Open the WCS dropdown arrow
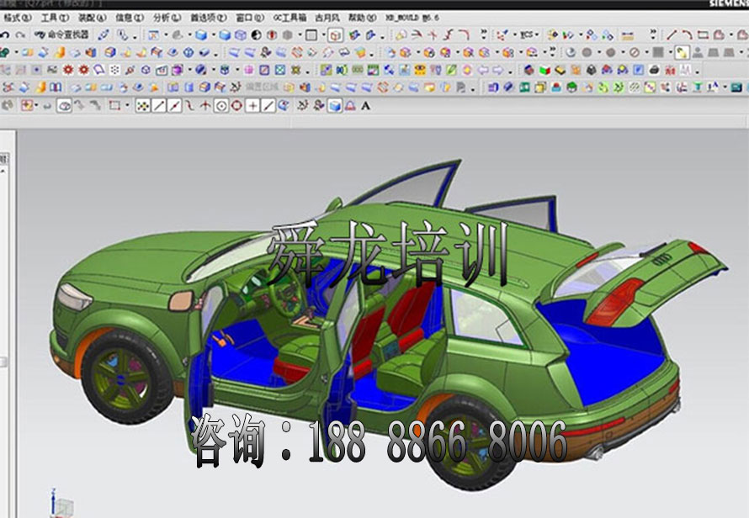Screen dimensions: 749x518 539,35
